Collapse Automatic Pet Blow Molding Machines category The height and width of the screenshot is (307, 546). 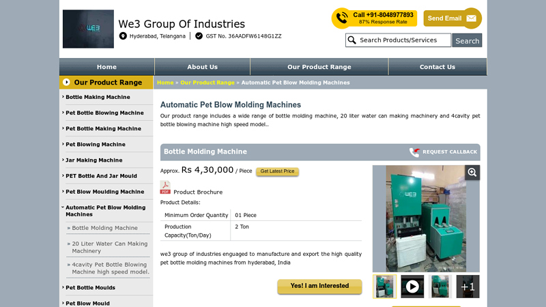[106, 211]
